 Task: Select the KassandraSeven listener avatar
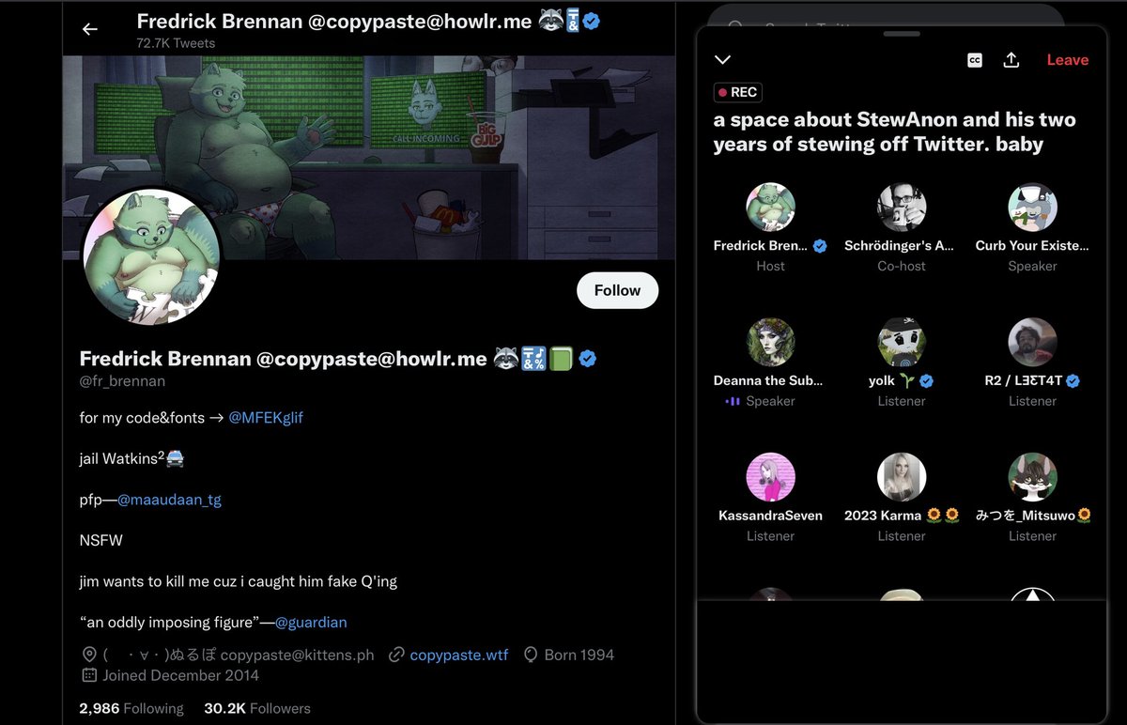(770, 477)
